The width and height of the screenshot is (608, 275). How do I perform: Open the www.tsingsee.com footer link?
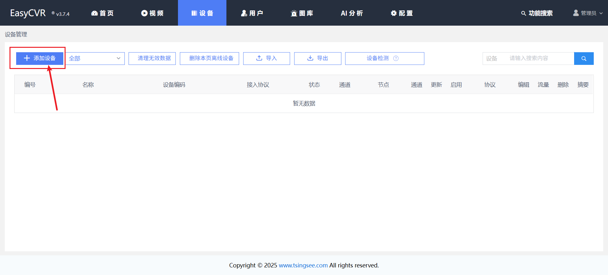[x=303, y=265]
